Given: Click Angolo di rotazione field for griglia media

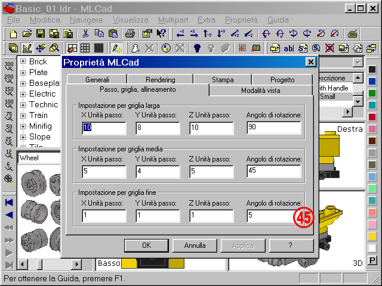Looking at the screenshot, I should click(274, 171).
